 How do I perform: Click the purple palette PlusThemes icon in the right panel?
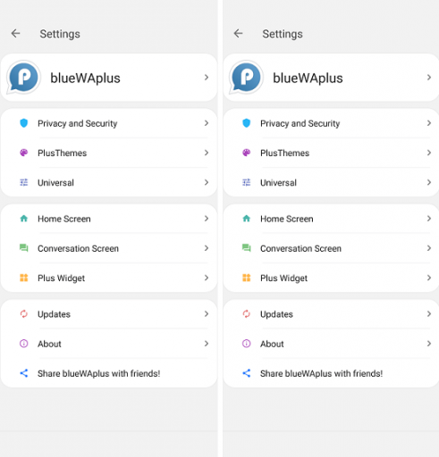[x=247, y=153]
